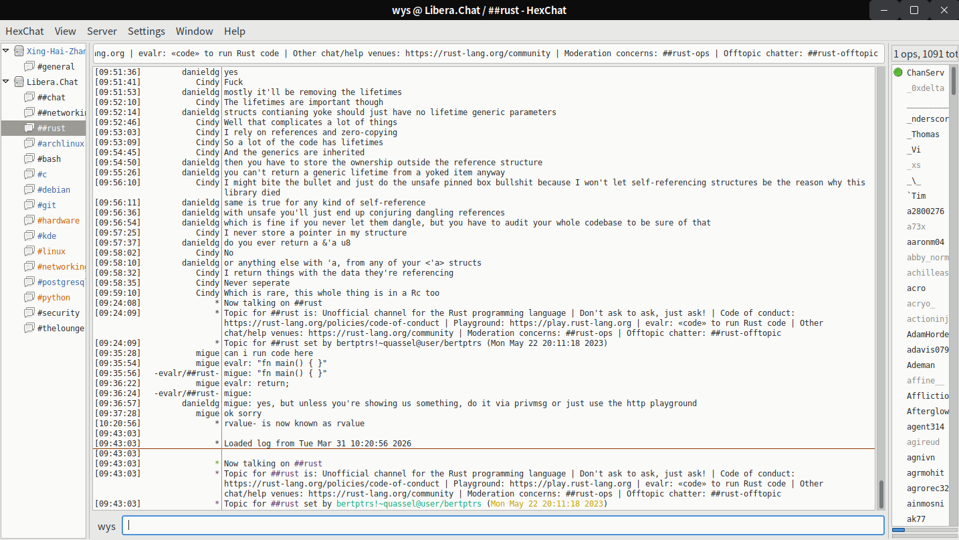This screenshot has width=959, height=540.
Task: Click the green op dot beside ChanServ
Action: (898, 72)
